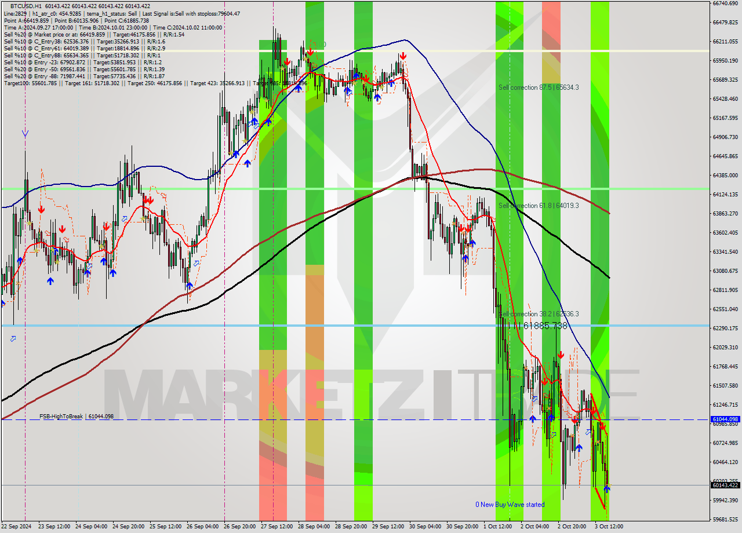Click 'tema_h1_status: Sell' indicator text
The height and width of the screenshot is (533, 742).
[x=112, y=13]
